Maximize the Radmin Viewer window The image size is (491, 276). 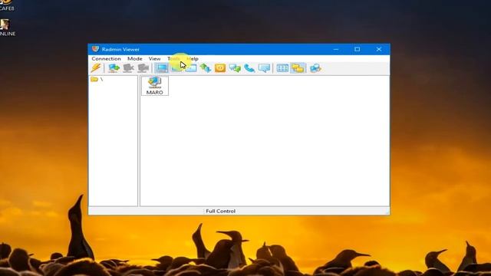(x=357, y=49)
